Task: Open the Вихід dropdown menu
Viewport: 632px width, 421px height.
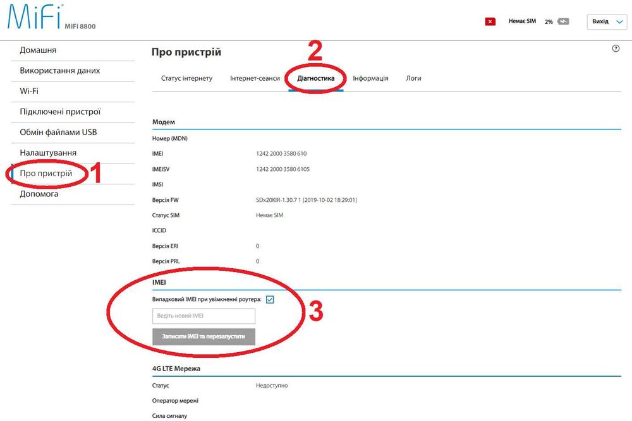Action: tap(607, 21)
